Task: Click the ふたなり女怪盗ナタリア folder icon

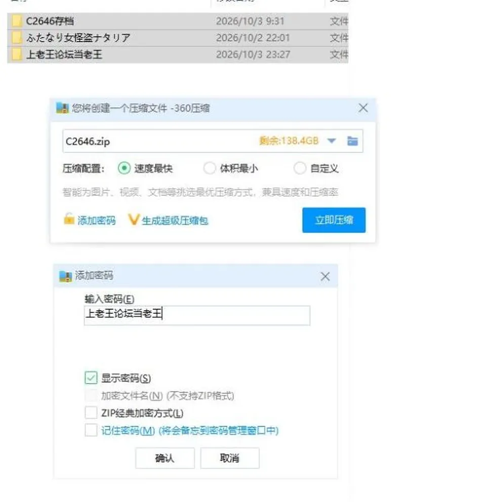Action: pos(16,38)
